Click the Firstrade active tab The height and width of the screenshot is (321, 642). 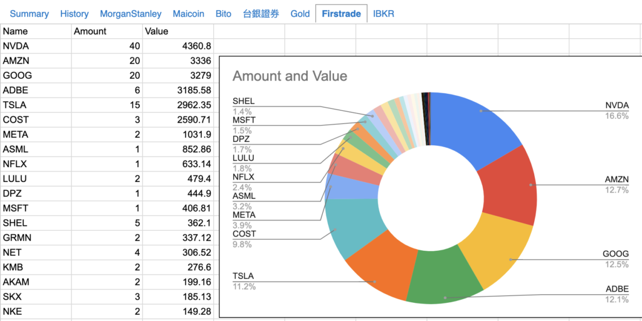341,13
